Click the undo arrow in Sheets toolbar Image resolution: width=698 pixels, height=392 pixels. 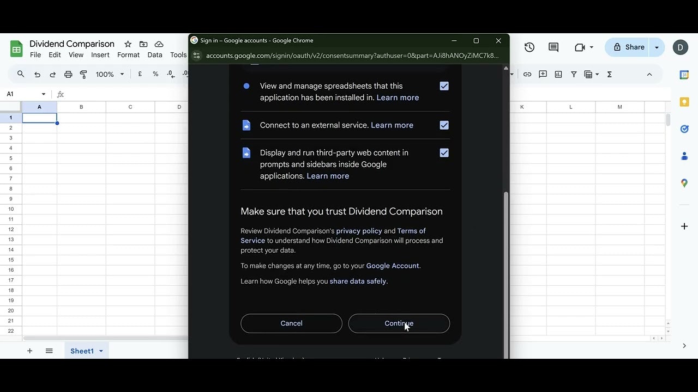click(37, 74)
